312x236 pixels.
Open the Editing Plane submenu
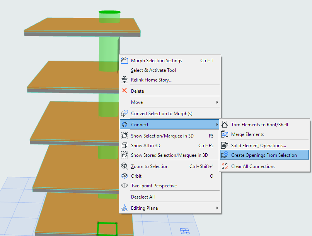point(170,208)
